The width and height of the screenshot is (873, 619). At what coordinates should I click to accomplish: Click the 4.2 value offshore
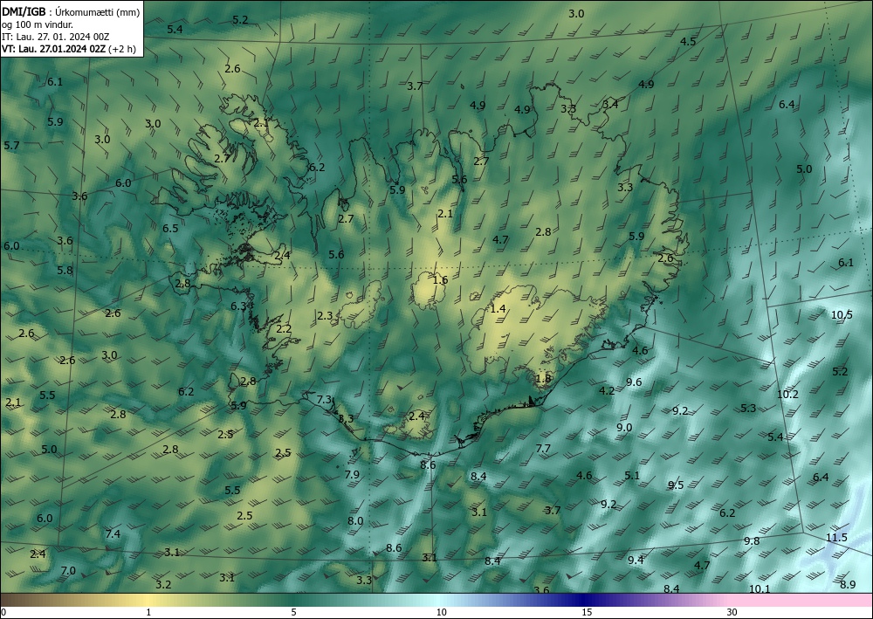[x=607, y=390]
